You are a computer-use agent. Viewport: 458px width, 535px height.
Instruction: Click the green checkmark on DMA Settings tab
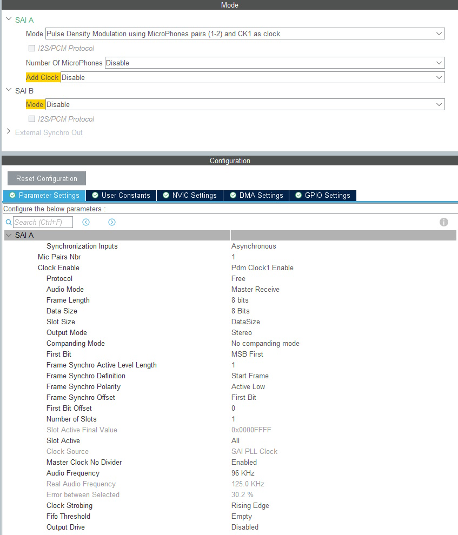pos(233,196)
